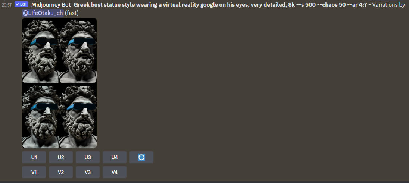
Task: Click the re-roll refresh icon button
Action: [x=141, y=157]
